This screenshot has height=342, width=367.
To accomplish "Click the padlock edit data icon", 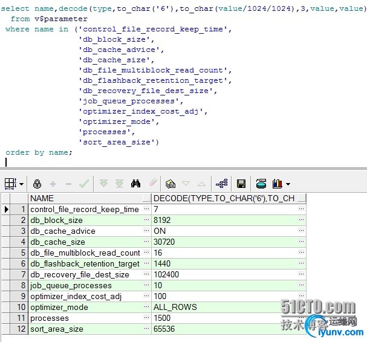I will coord(37,184).
